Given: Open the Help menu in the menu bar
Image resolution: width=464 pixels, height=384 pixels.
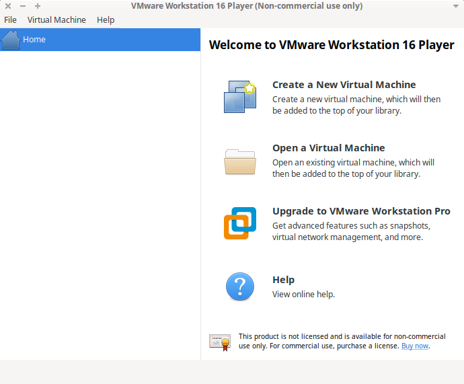Looking at the screenshot, I should 106,20.
